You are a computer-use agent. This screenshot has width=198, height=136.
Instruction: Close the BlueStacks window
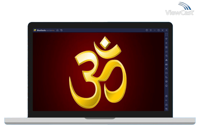click(162, 30)
